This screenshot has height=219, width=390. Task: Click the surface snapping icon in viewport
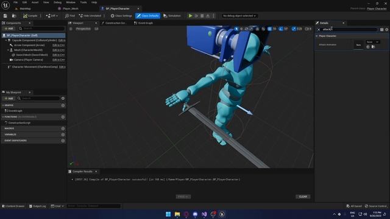[263, 29]
